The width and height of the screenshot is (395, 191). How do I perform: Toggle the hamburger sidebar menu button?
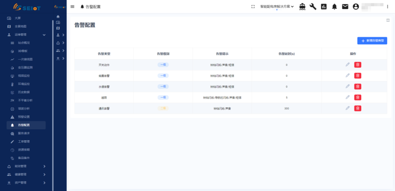[72, 7]
